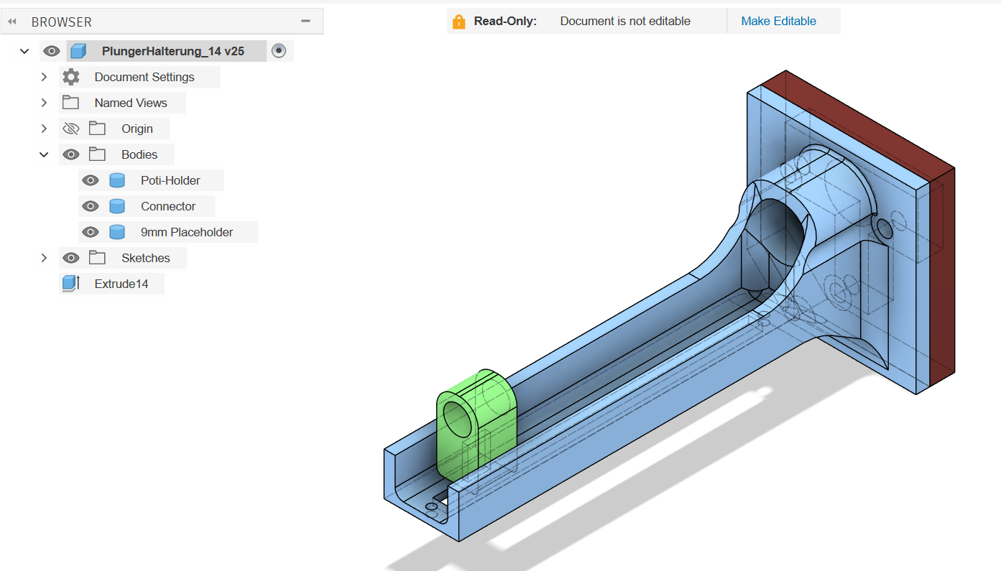Select the Named Views tree item
1001x571 pixels.
pyautogui.click(x=131, y=103)
